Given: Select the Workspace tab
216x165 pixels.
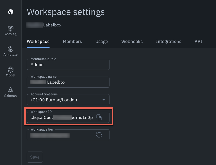Looking at the screenshot, I should click(x=38, y=42).
